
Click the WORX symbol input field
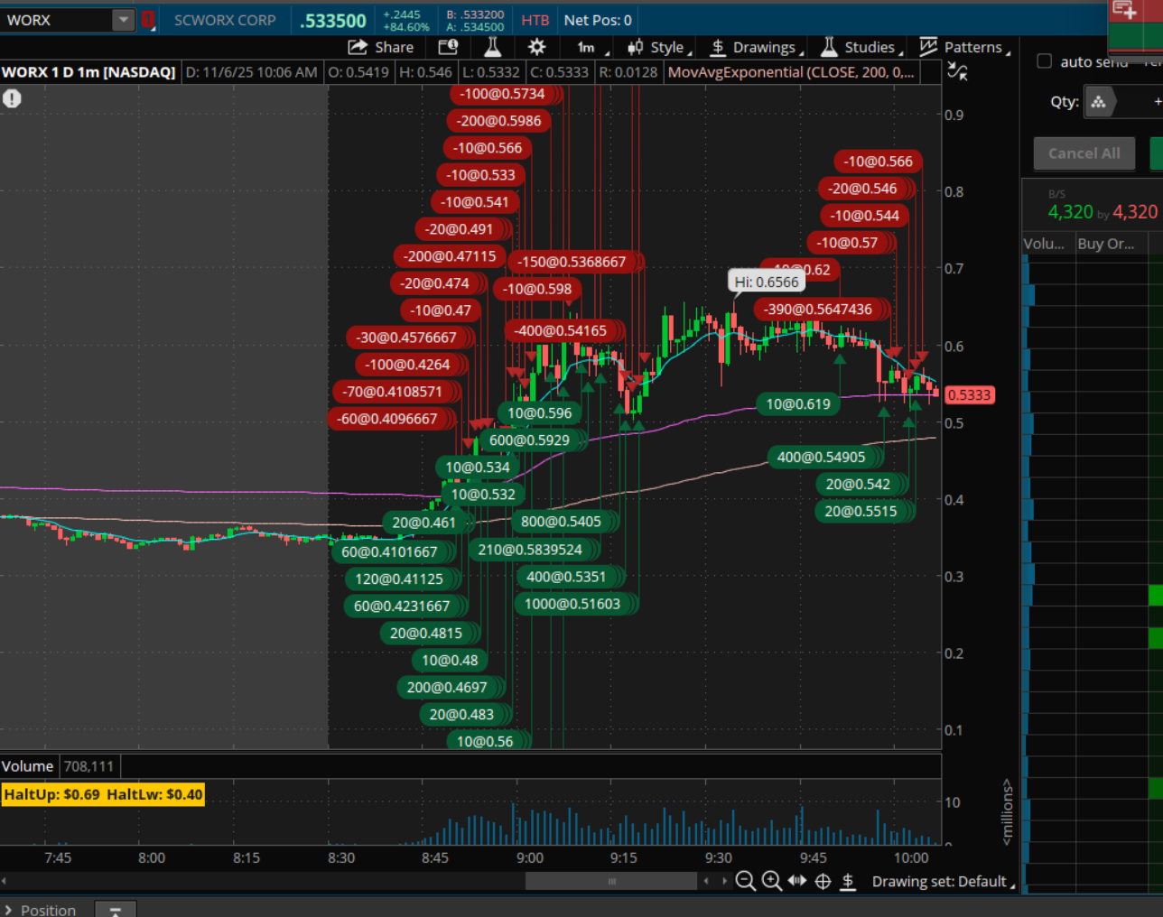pos(56,20)
